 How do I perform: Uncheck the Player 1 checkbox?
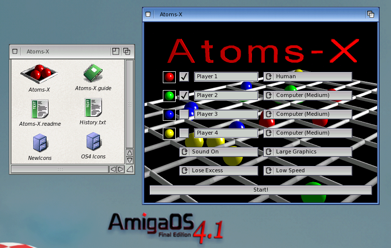coord(184,77)
